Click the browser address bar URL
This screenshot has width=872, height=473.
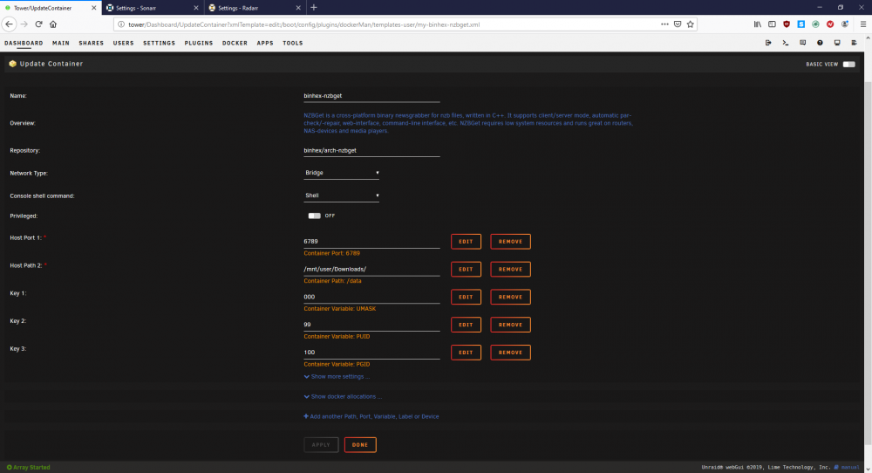[x=303, y=24]
